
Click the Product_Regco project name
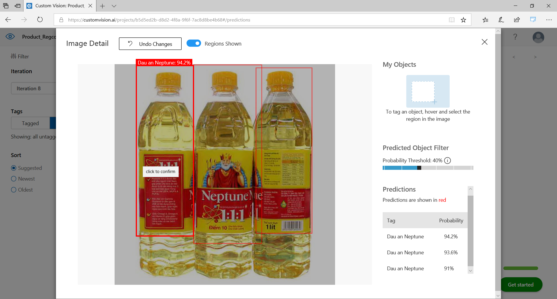(39, 37)
